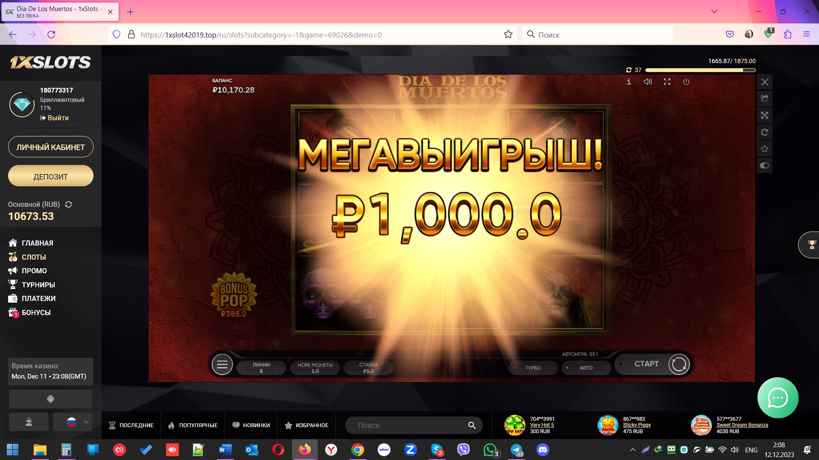The width and height of the screenshot is (819, 460).
Task: Open Бонусы in sidebar
Action: click(29, 312)
